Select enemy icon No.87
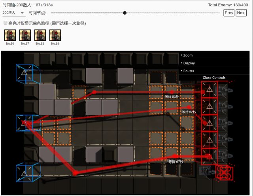This screenshot has height=196, width=253. click(25, 36)
